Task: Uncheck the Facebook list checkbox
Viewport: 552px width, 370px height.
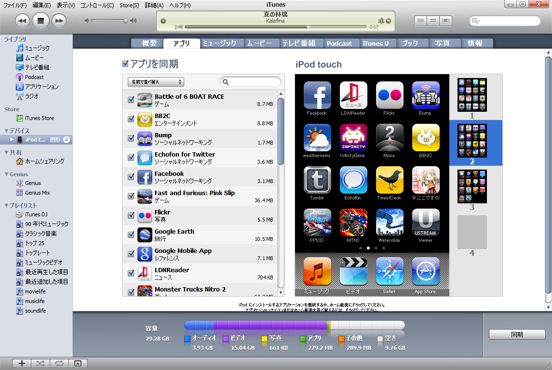Action: tap(131, 176)
